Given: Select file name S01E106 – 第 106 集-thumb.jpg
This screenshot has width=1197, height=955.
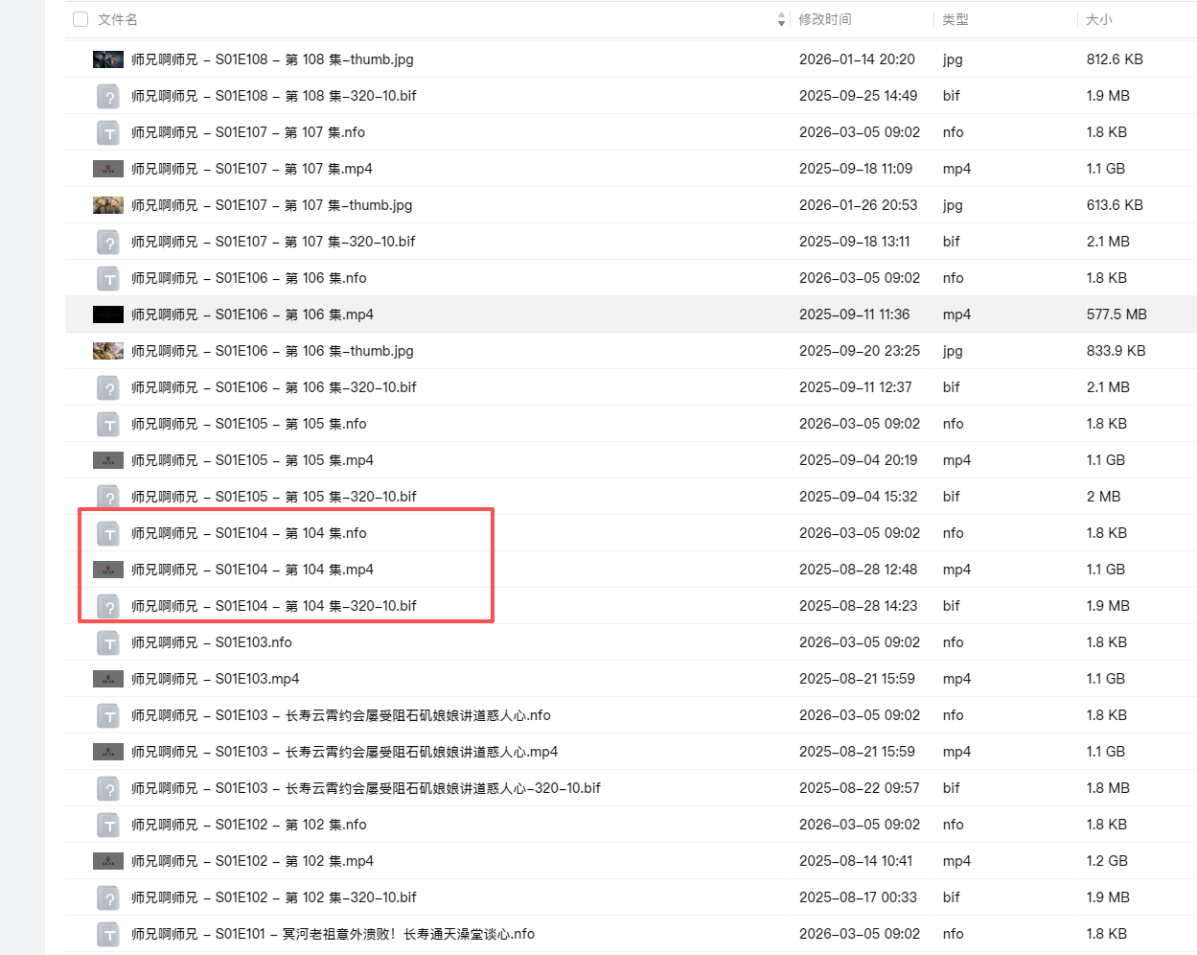Looking at the screenshot, I should pyautogui.click(x=272, y=351).
